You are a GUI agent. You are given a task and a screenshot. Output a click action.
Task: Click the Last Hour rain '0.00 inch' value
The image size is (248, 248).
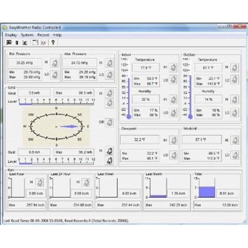(36, 193)
